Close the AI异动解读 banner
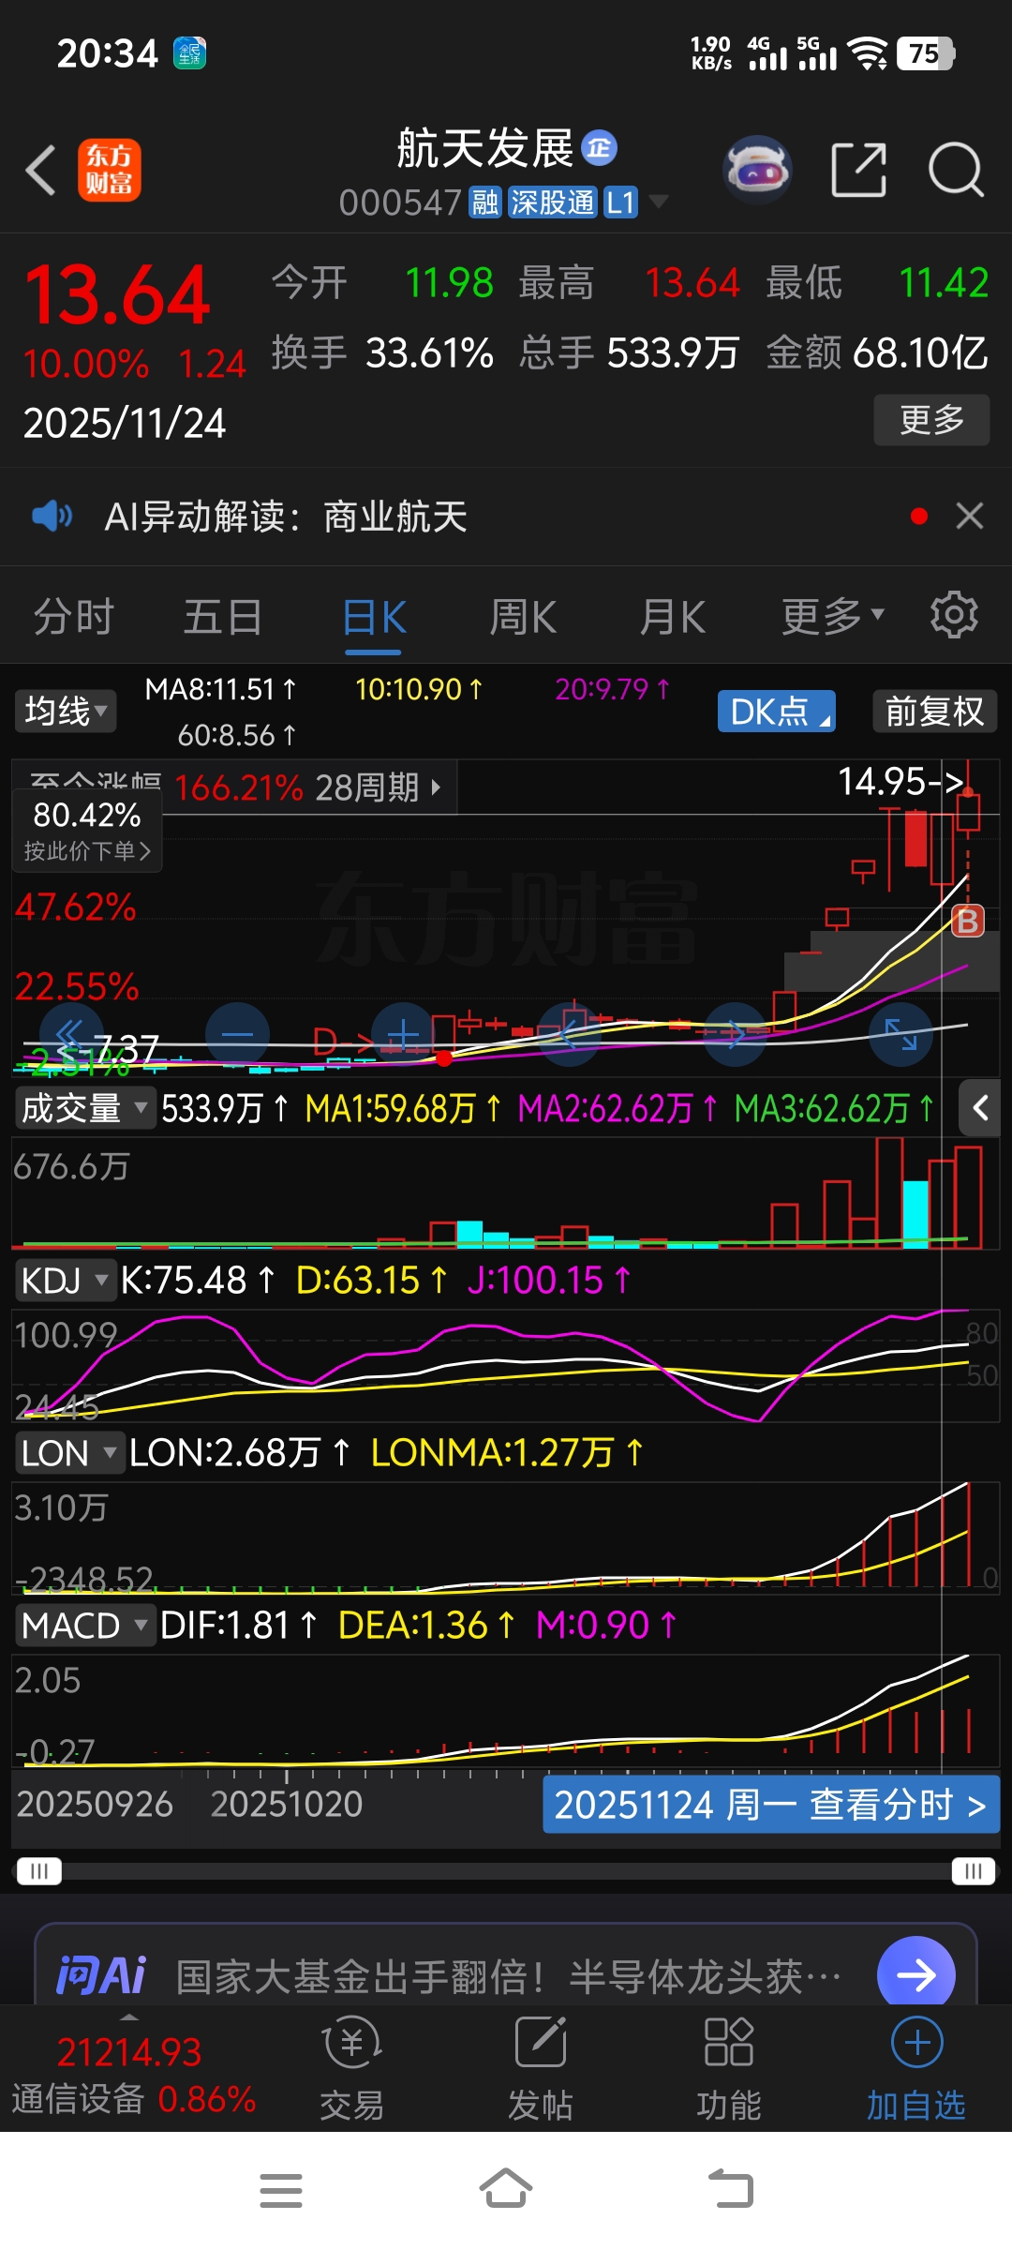Image resolution: width=1012 pixels, height=2250 pixels. tap(969, 516)
